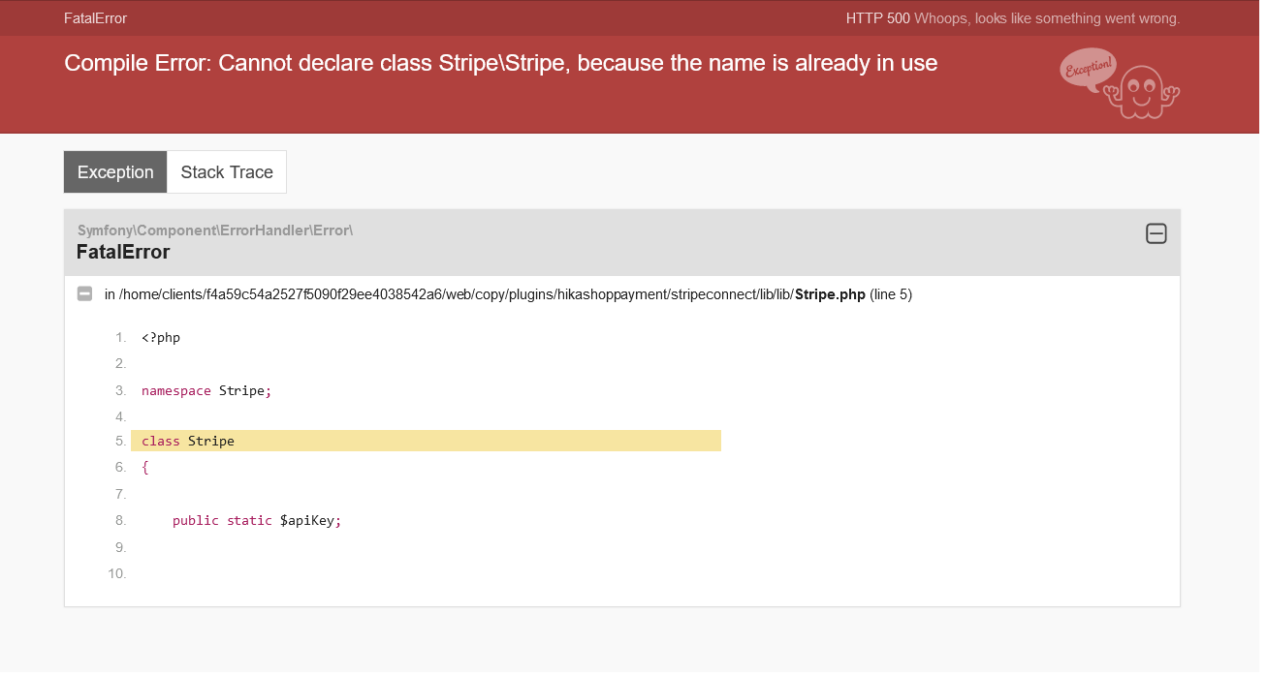Click the opening <?php tag line
This screenshot has height=675, width=1267.
(161, 337)
